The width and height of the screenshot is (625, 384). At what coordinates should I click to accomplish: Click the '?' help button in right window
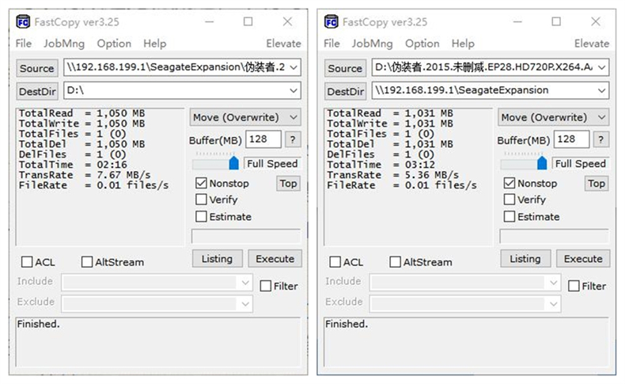(601, 139)
